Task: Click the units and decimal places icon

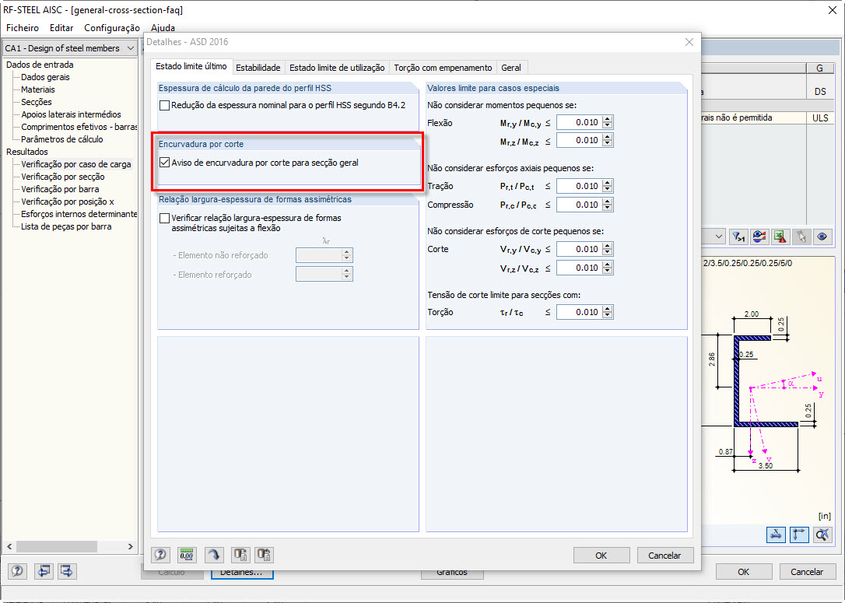Action: [187, 555]
